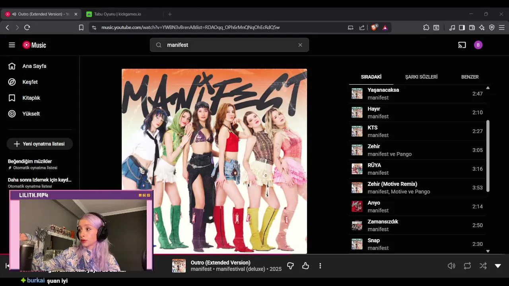Open Brave VPN shield icon
Screen dimensions: 509x286
tap(492, 27)
